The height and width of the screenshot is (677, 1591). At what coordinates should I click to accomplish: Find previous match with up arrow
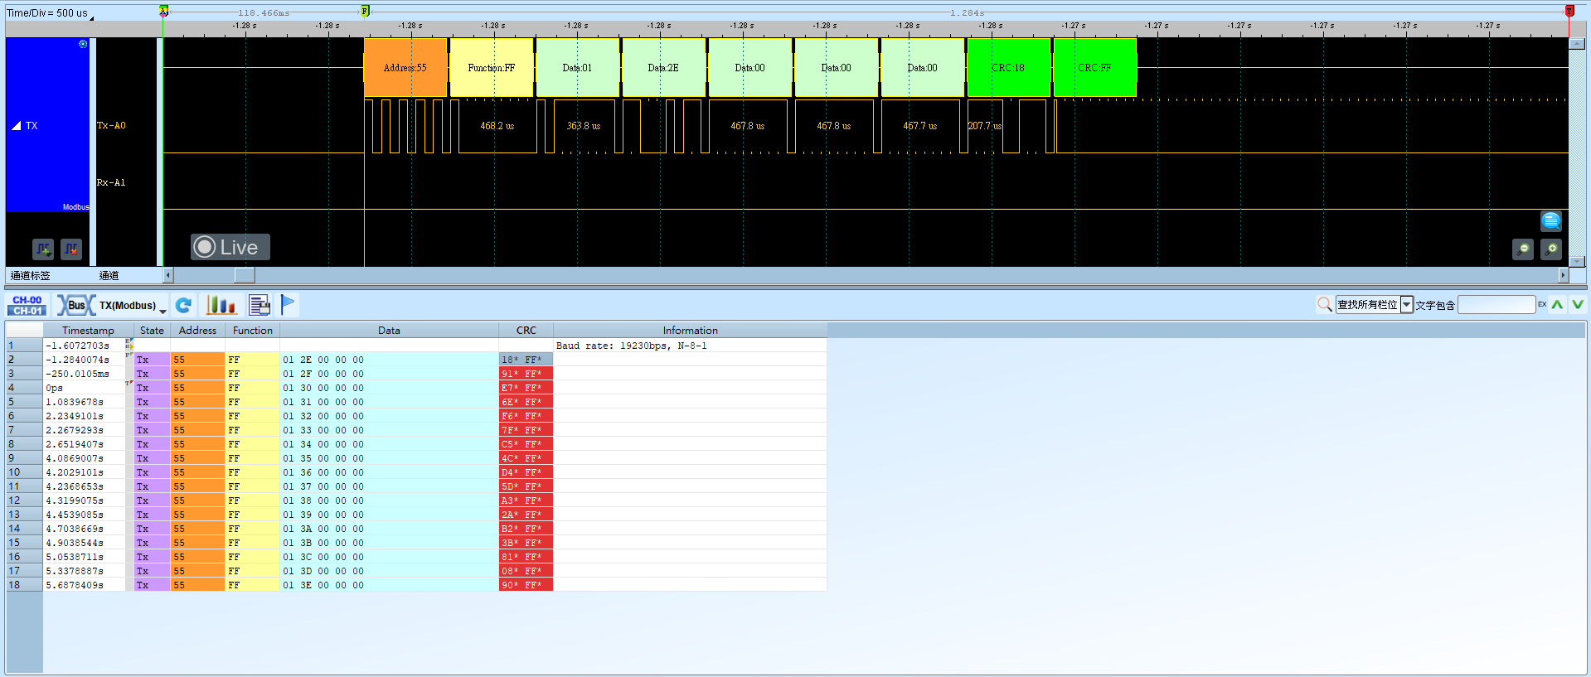point(1558,305)
